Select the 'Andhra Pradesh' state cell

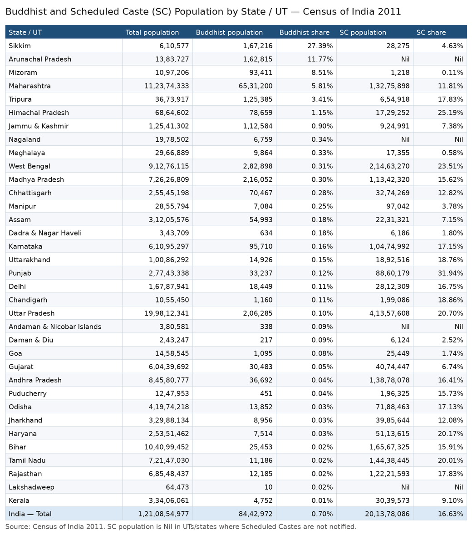[64, 380]
